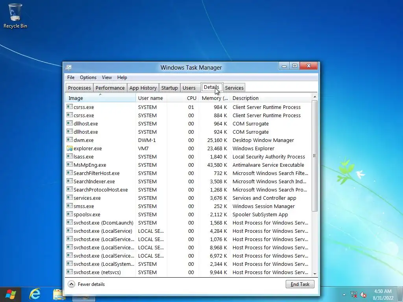Click the Spooler SubSystem App description
This screenshot has height=302, width=403.
click(x=260, y=214)
